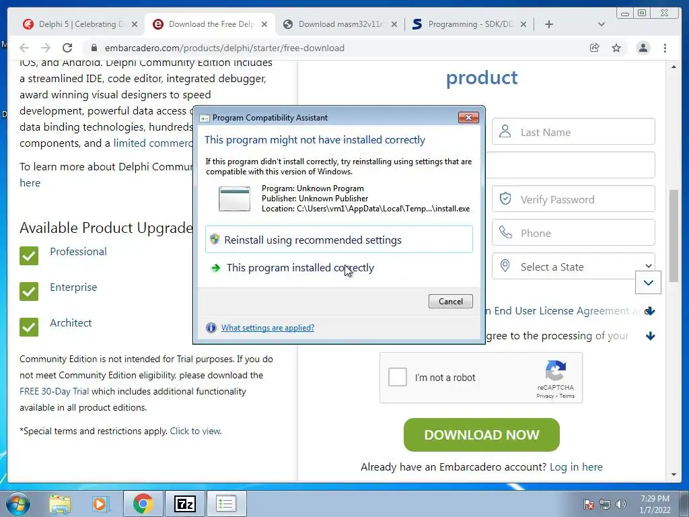The width and height of the screenshot is (689, 517).
Task: Open Windows Explorer from the taskbar
Action: [x=60, y=504]
